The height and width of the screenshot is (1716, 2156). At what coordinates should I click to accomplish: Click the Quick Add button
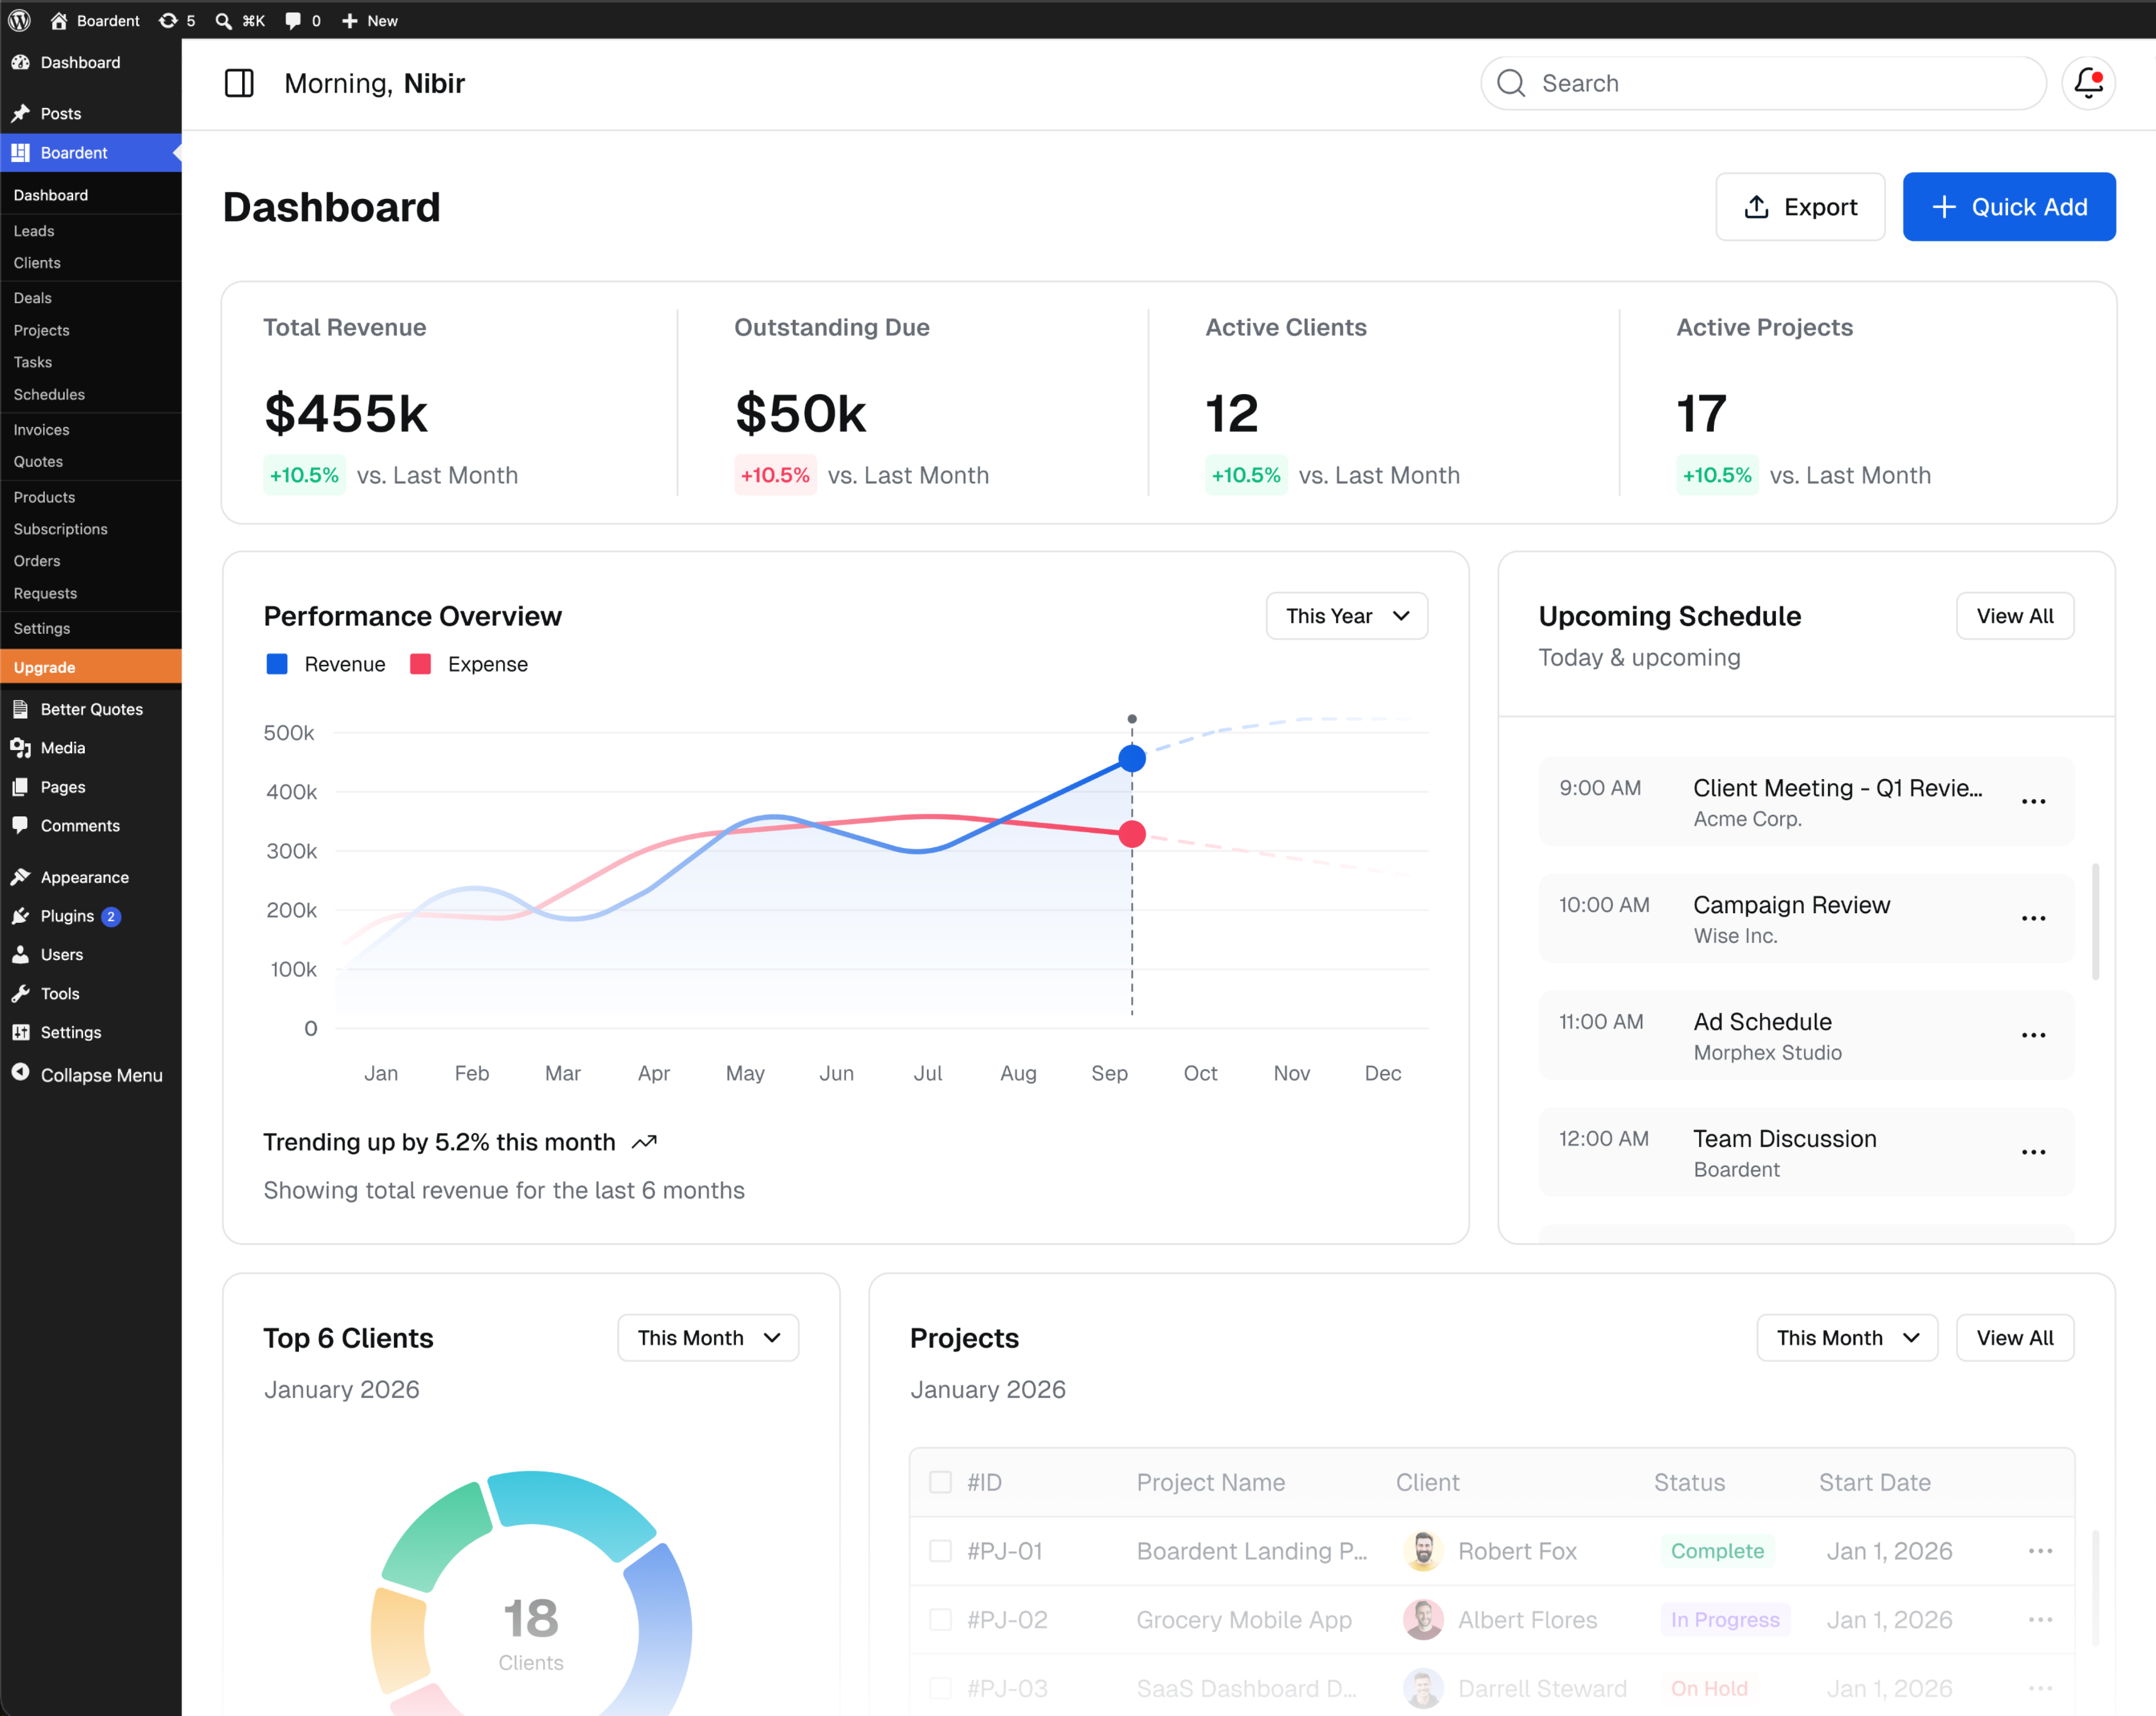2009,207
